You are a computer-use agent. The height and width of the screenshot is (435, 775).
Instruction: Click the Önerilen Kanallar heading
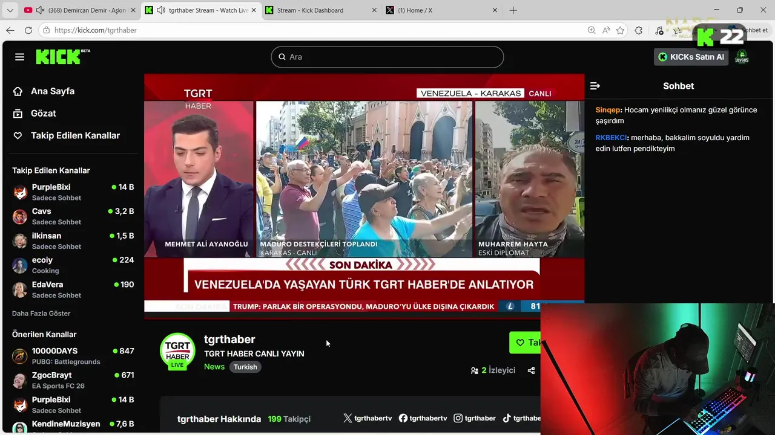44,334
